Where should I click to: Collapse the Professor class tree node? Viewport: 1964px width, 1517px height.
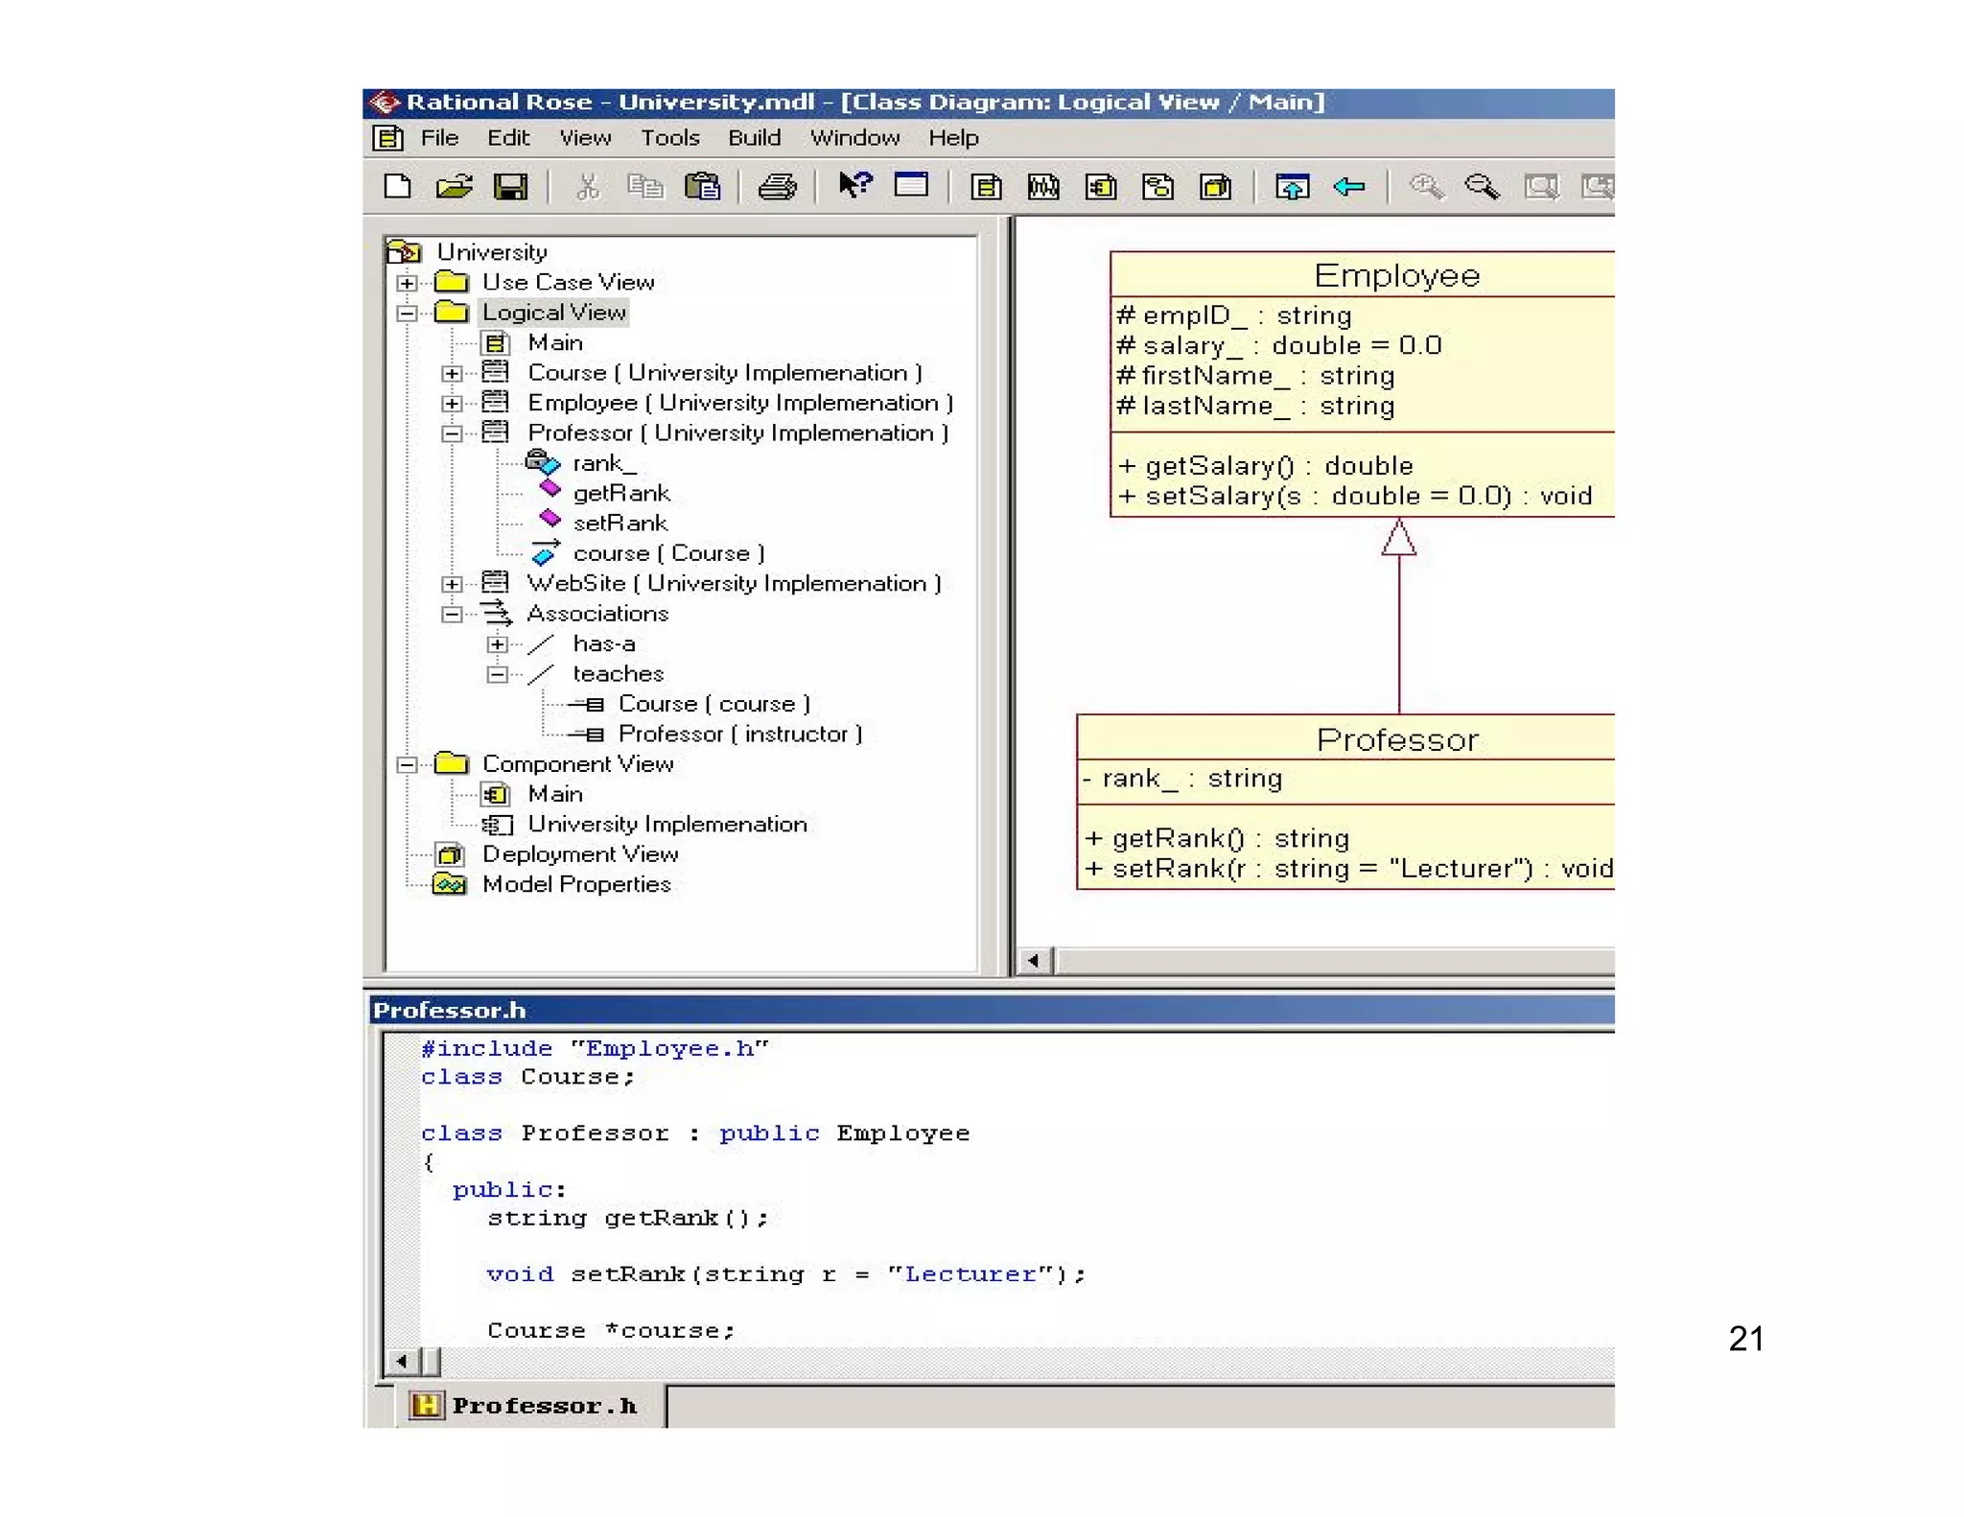pyautogui.click(x=452, y=433)
